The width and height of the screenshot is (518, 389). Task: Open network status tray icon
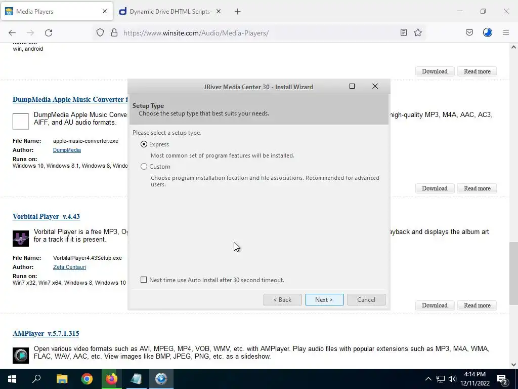pos(441,379)
